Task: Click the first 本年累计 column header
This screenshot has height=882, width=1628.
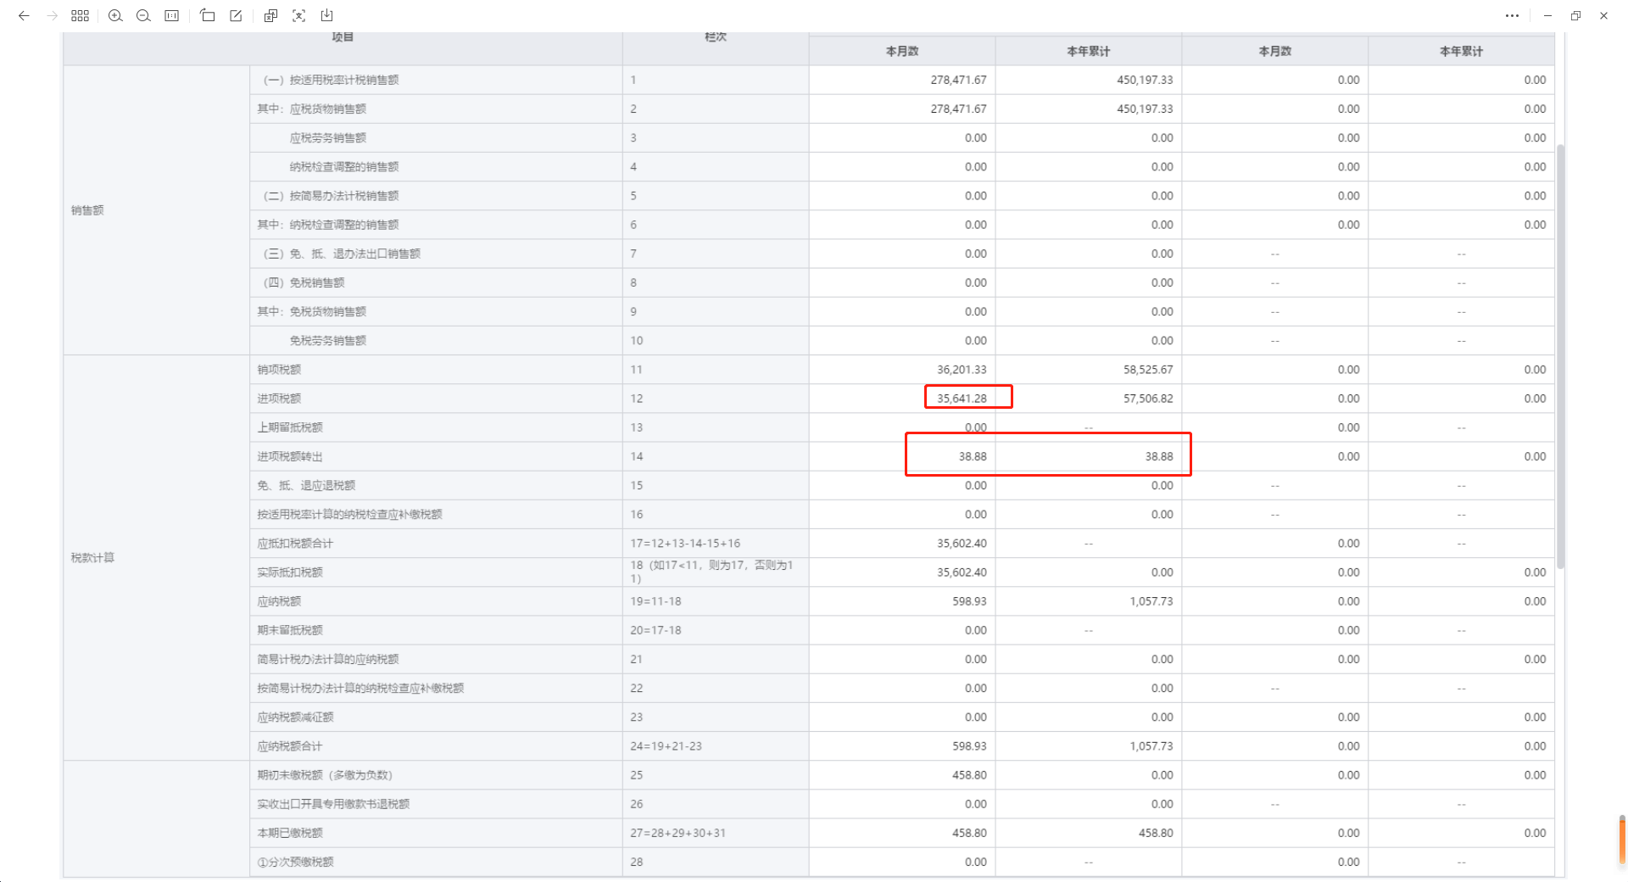Action: (x=1088, y=51)
